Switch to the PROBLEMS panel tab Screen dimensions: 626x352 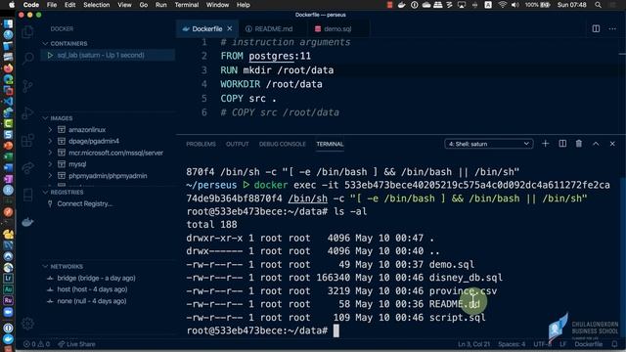click(x=201, y=144)
